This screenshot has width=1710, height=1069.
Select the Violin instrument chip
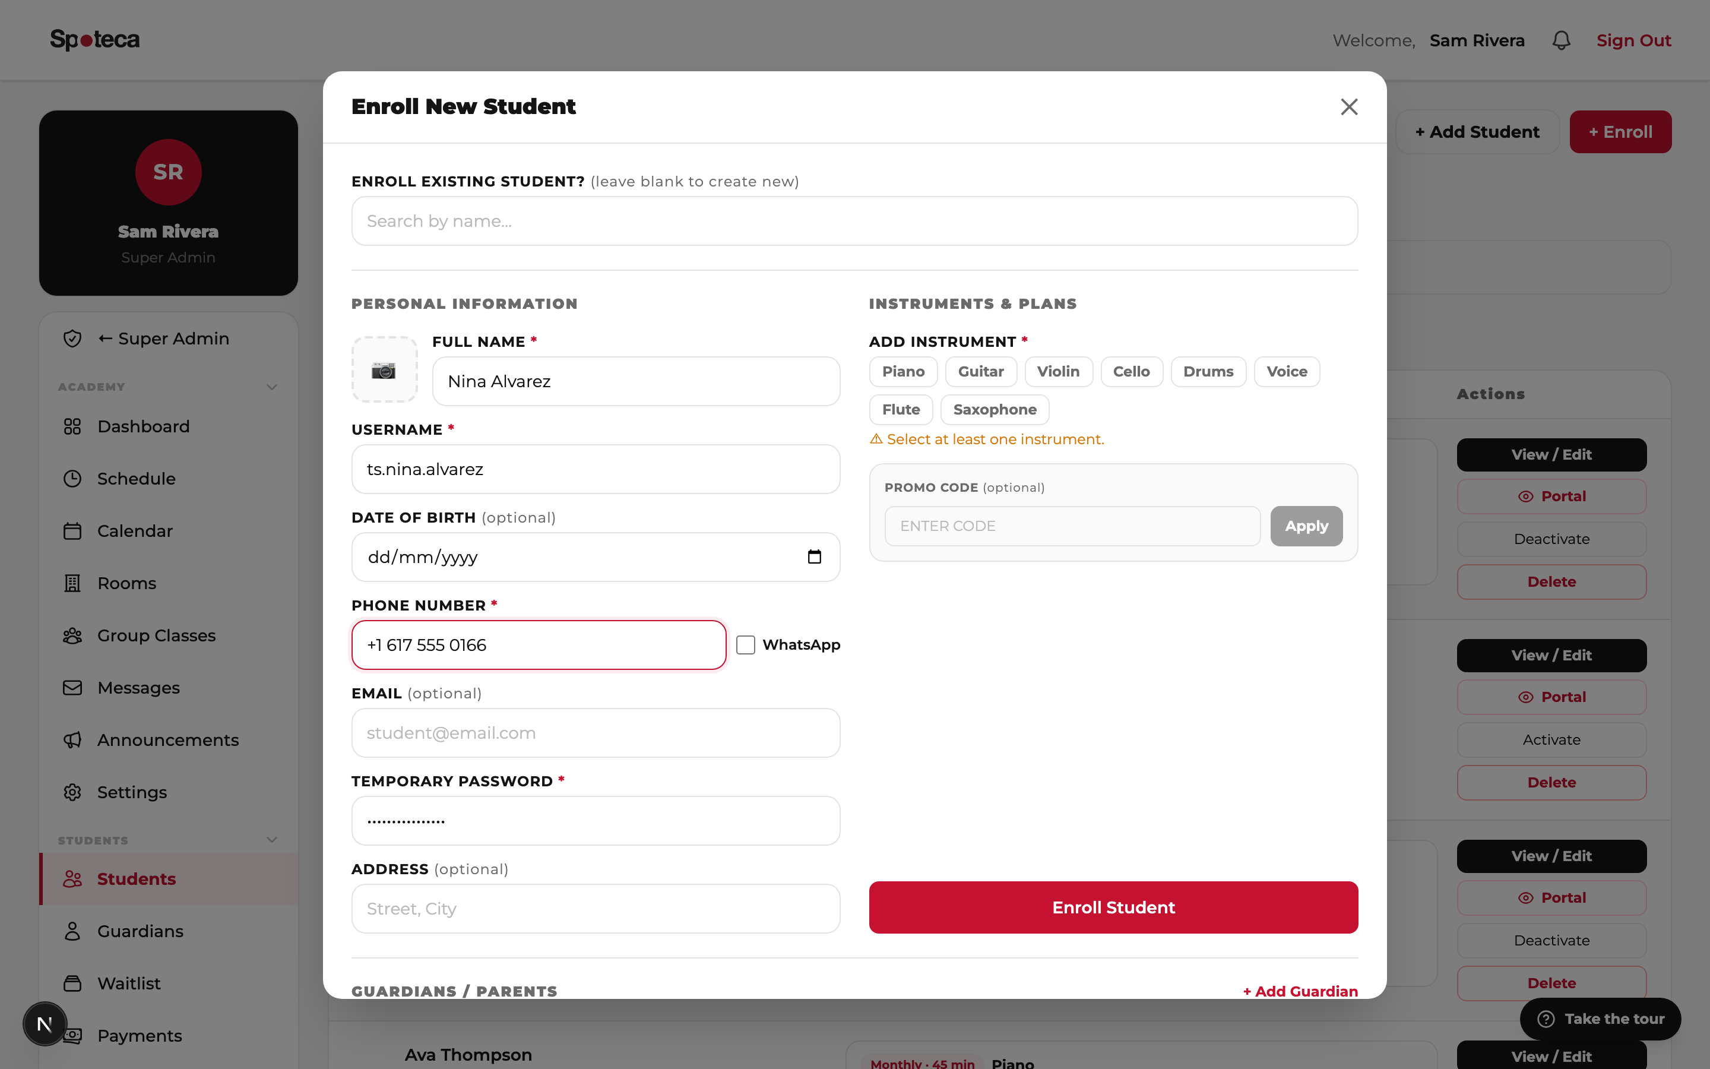pos(1058,372)
